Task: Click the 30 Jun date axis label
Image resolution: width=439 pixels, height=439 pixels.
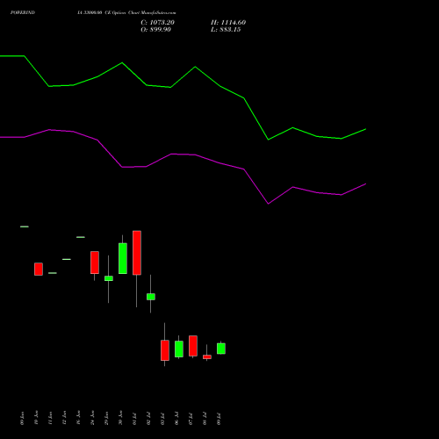Action: (x=120, y=418)
